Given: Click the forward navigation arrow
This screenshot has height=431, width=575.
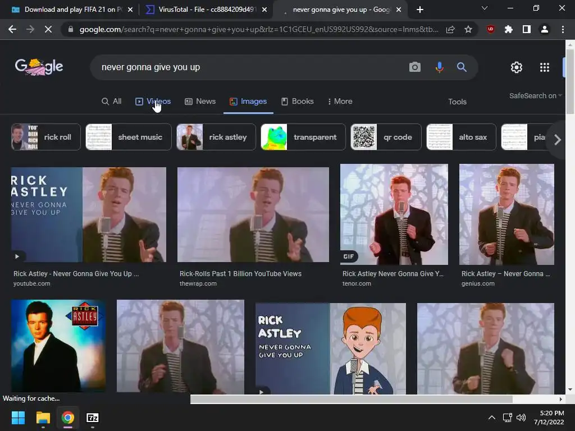Looking at the screenshot, I should [30, 29].
